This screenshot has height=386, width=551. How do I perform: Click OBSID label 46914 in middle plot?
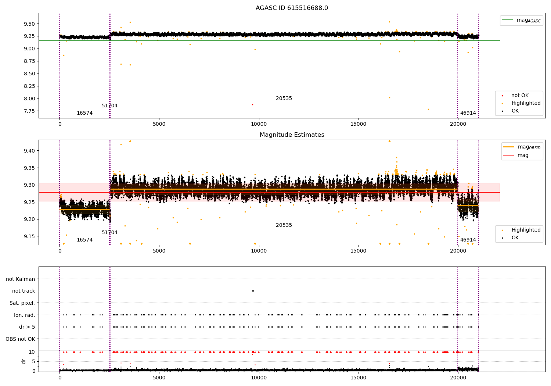(468, 240)
